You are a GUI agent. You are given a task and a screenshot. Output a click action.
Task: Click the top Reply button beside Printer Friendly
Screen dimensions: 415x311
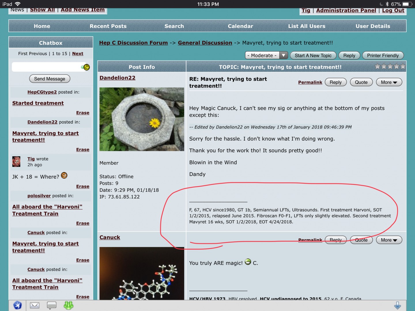click(x=349, y=56)
